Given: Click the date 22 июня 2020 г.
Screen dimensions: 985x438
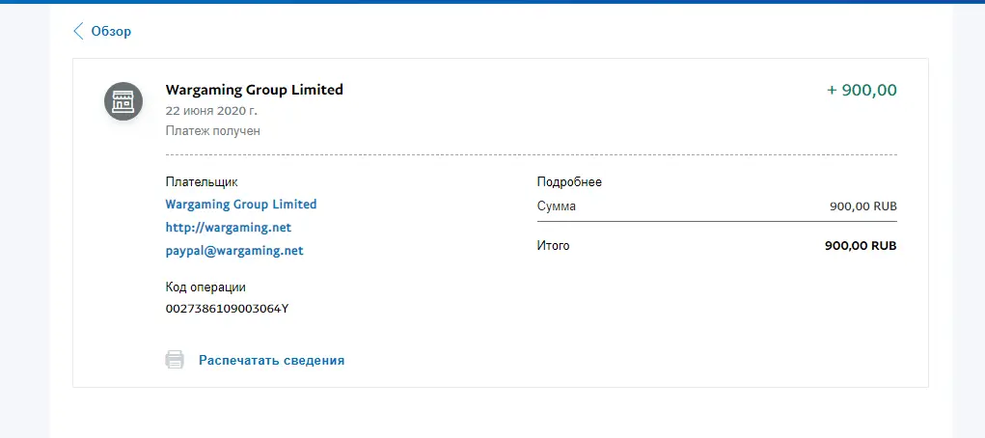Looking at the screenshot, I should (x=211, y=111).
